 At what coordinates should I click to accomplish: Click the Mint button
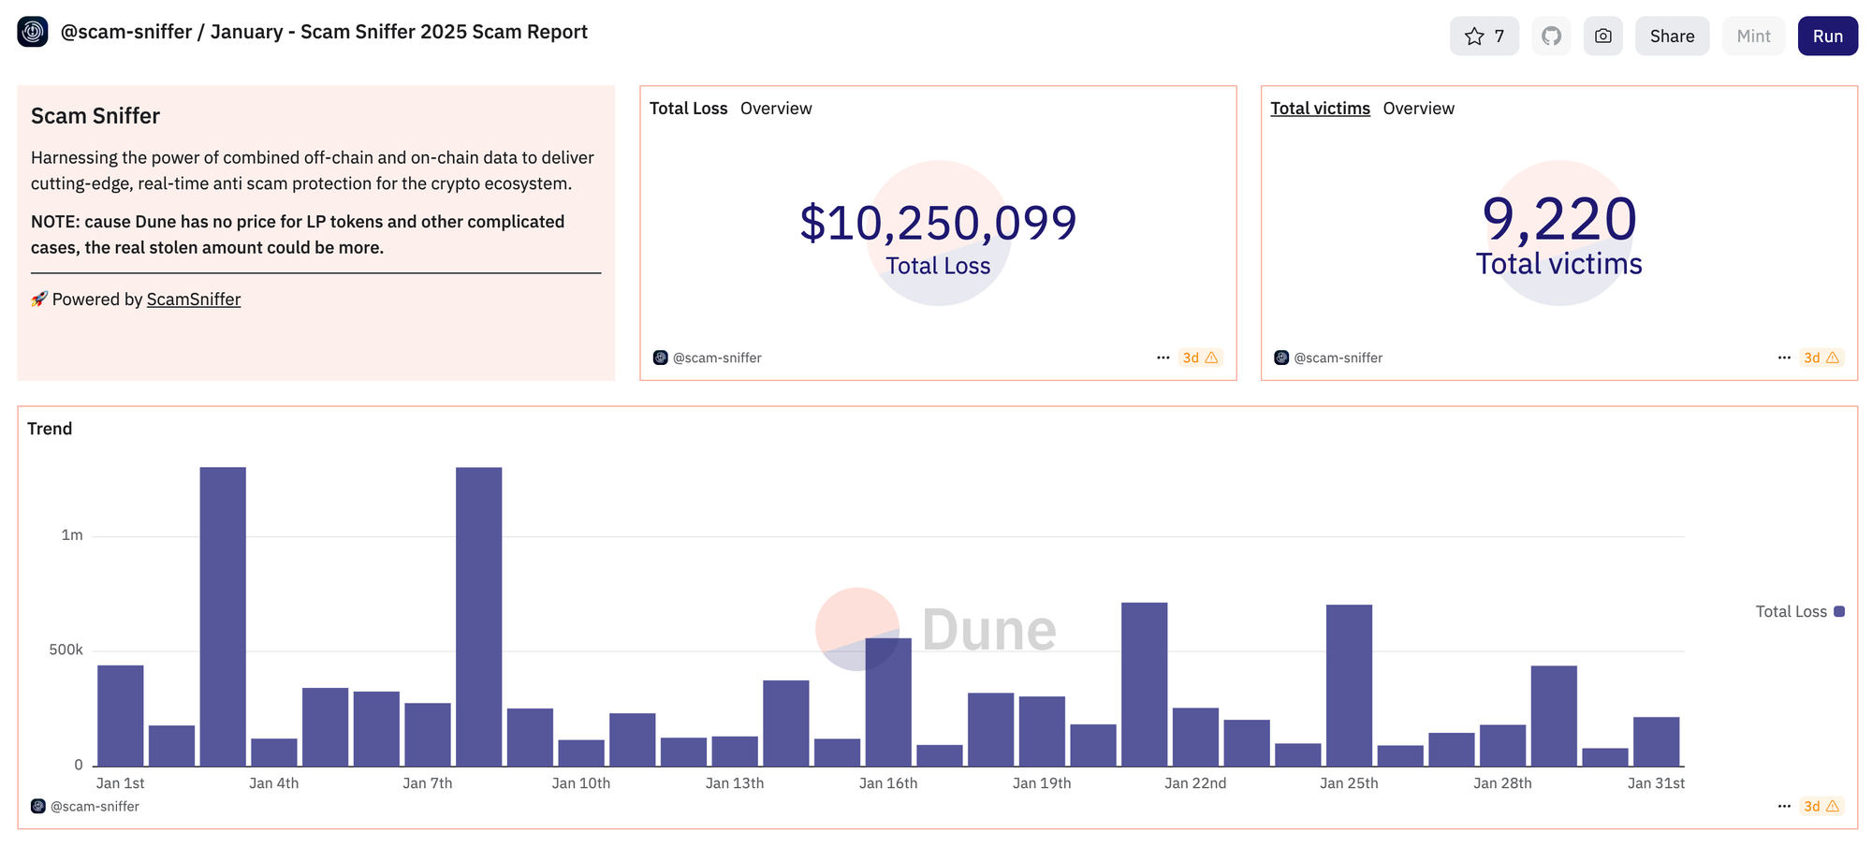[x=1753, y=37]
